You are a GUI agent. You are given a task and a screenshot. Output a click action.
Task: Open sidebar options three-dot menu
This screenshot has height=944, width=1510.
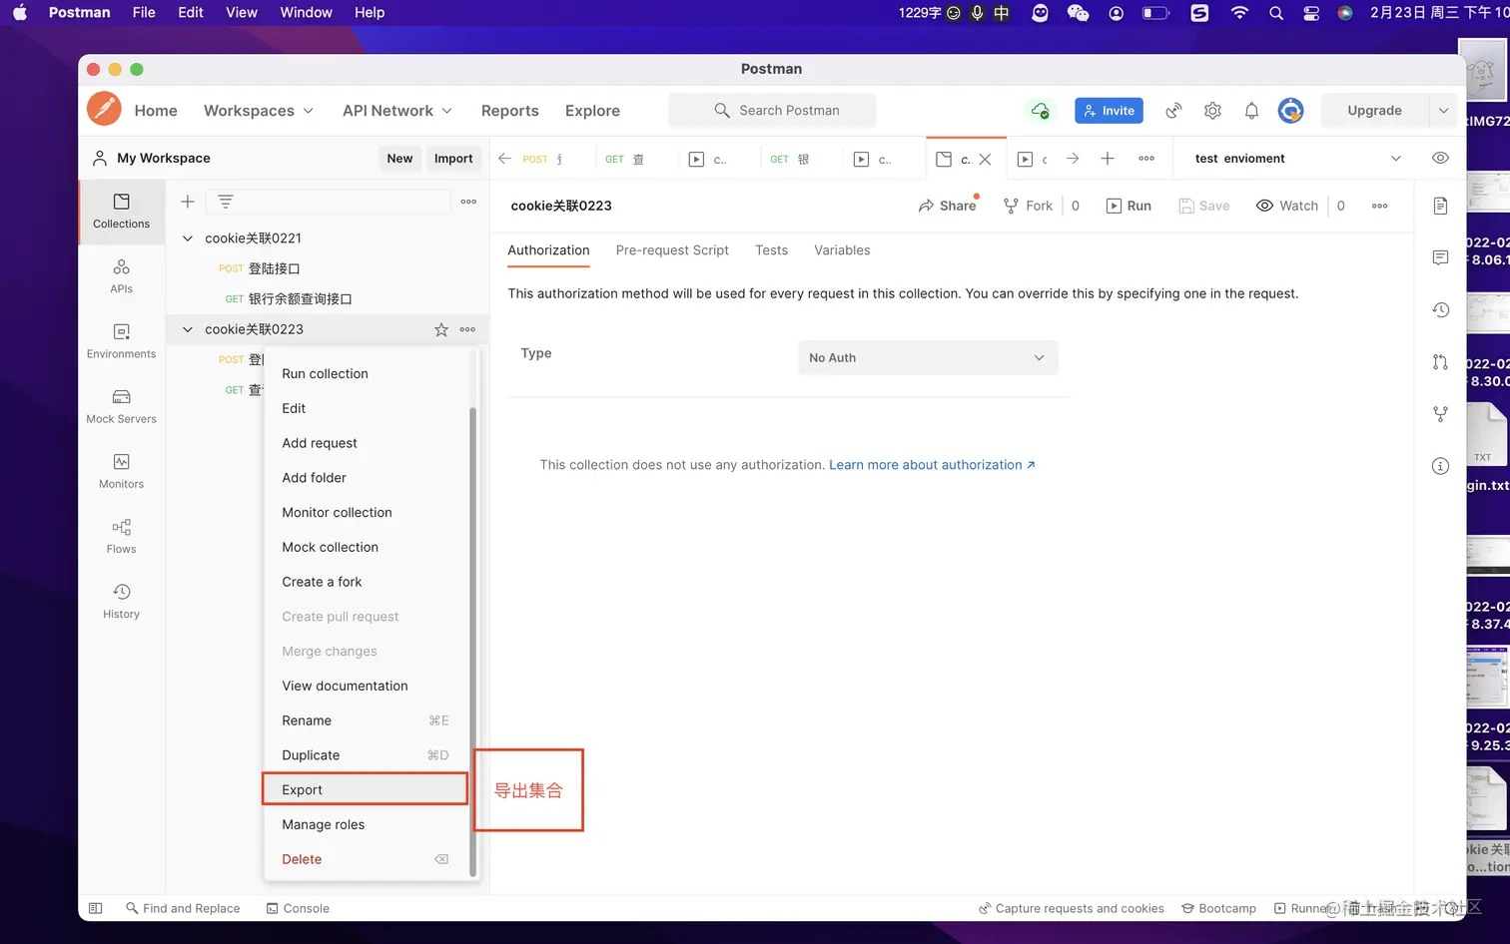(x=468, y=202)
